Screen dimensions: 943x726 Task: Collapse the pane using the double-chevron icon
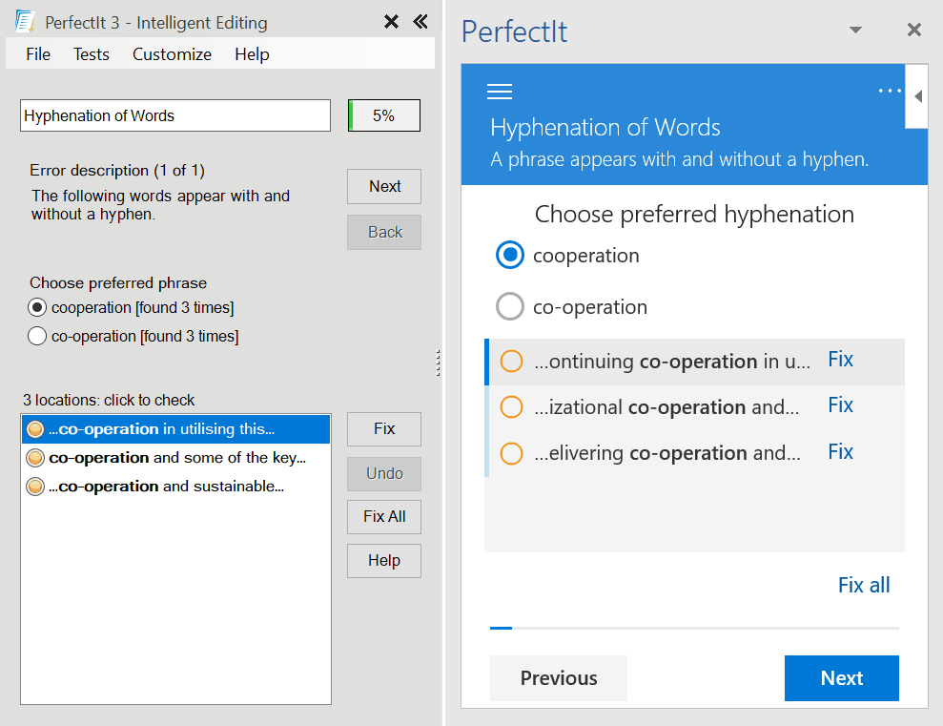click(x=420, y=21)
